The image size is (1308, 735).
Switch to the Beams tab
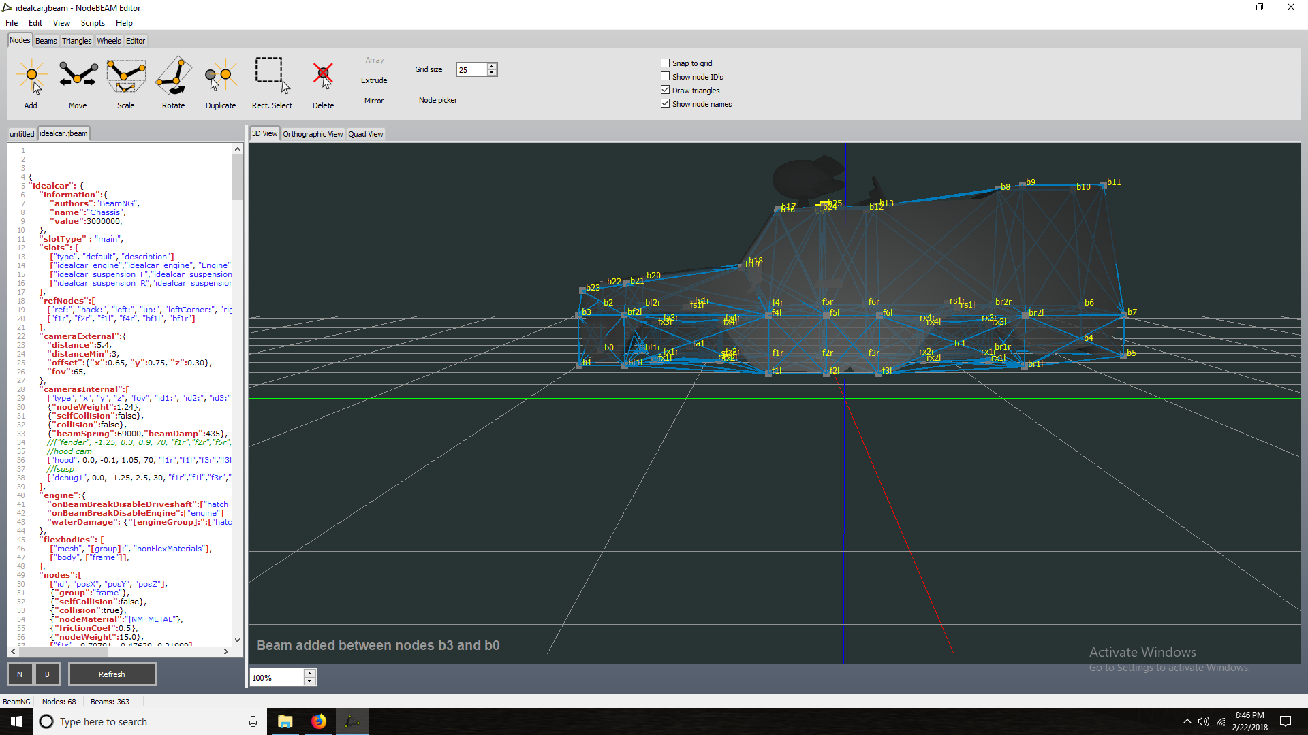(46, 41)
